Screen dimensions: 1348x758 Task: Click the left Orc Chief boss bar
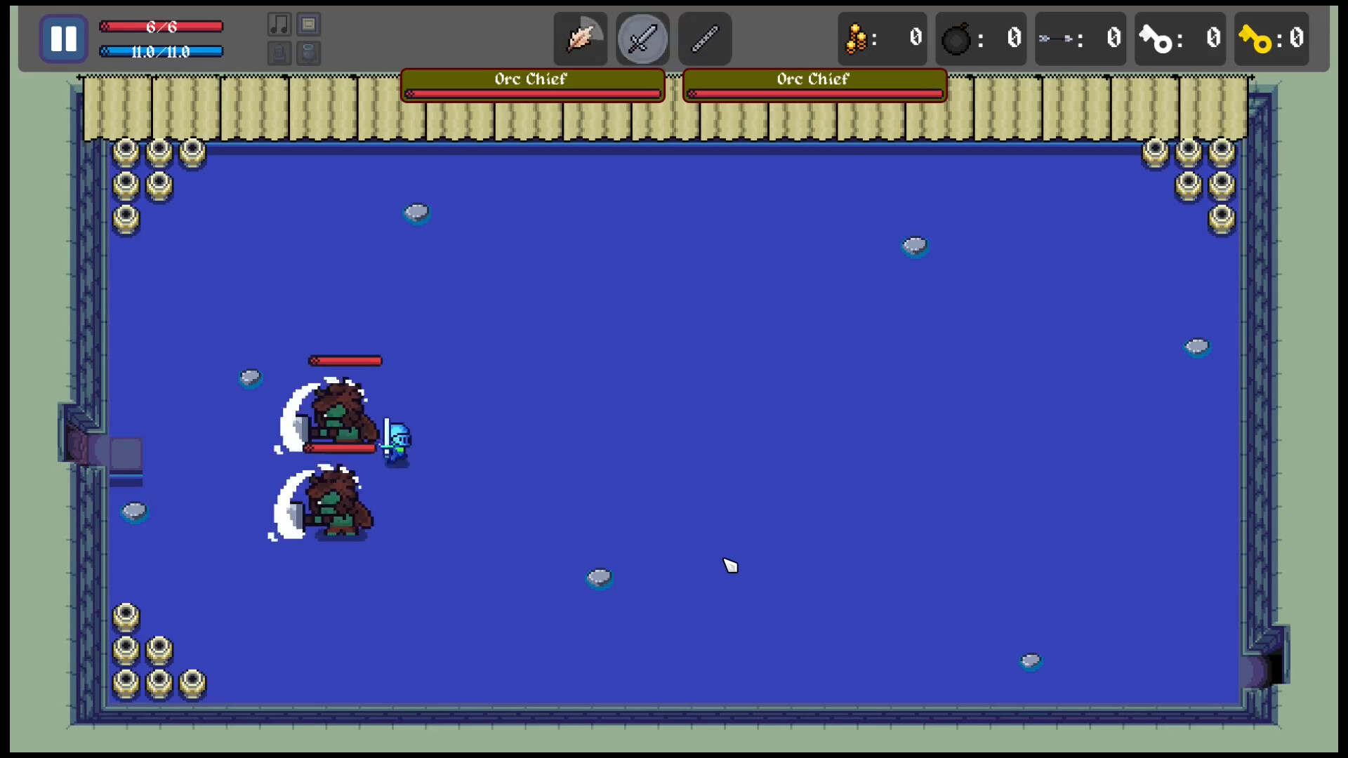(533, 86)
